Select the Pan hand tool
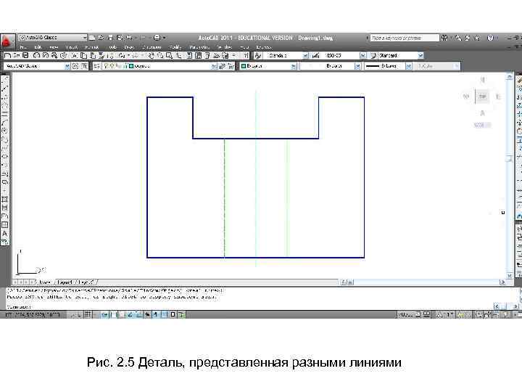522x392 pixels. [x=152, y=55]
